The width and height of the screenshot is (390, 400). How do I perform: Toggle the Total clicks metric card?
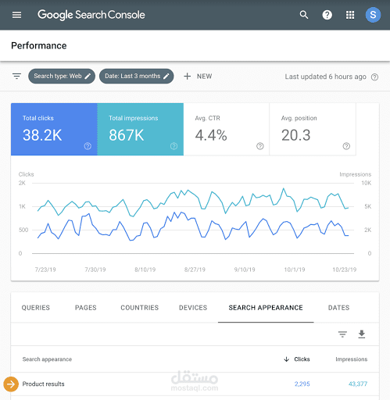[x=54, y=130]
